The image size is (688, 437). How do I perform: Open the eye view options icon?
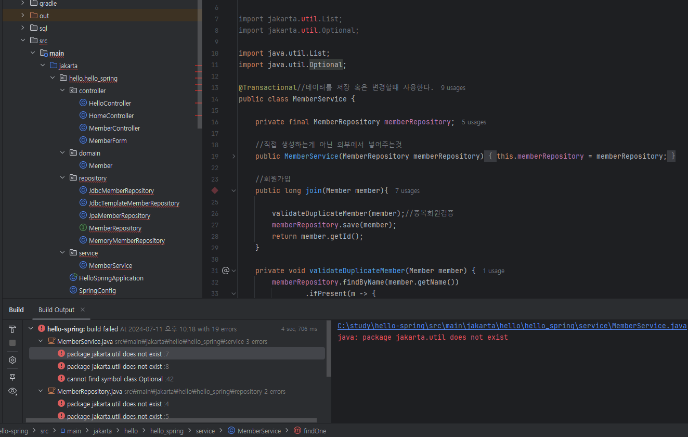click(12, 391)
